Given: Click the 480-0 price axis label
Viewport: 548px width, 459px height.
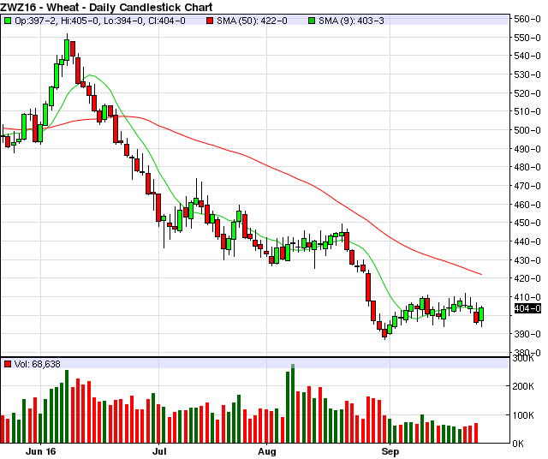Looking at the screenshot, I should tap(527, 167).
